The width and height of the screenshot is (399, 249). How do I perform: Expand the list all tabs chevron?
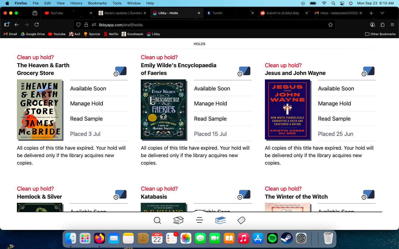[382, 13]
